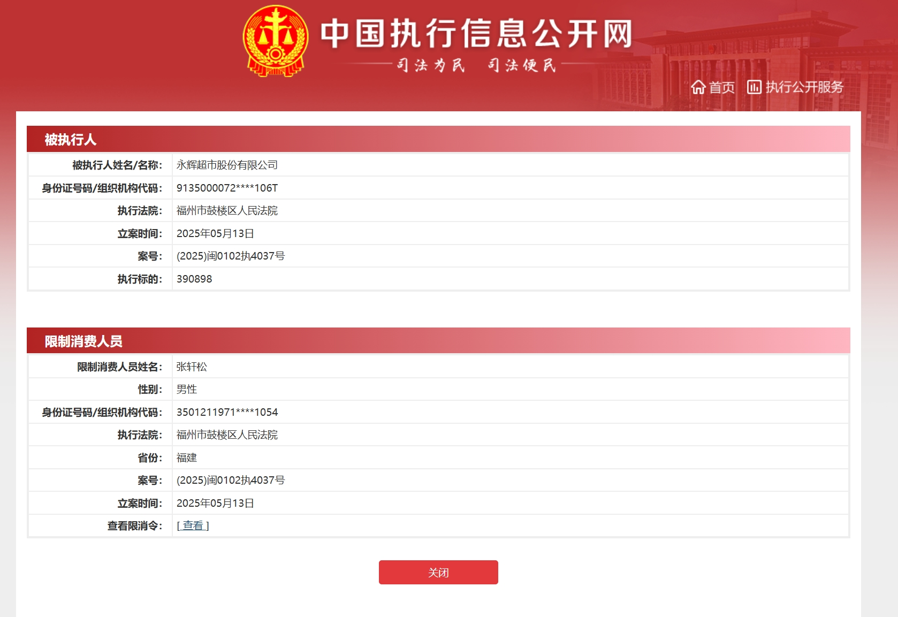Click the 关闭 button at the bottom
The width and height of the screenshot is (898, 617).
(438, 572)
